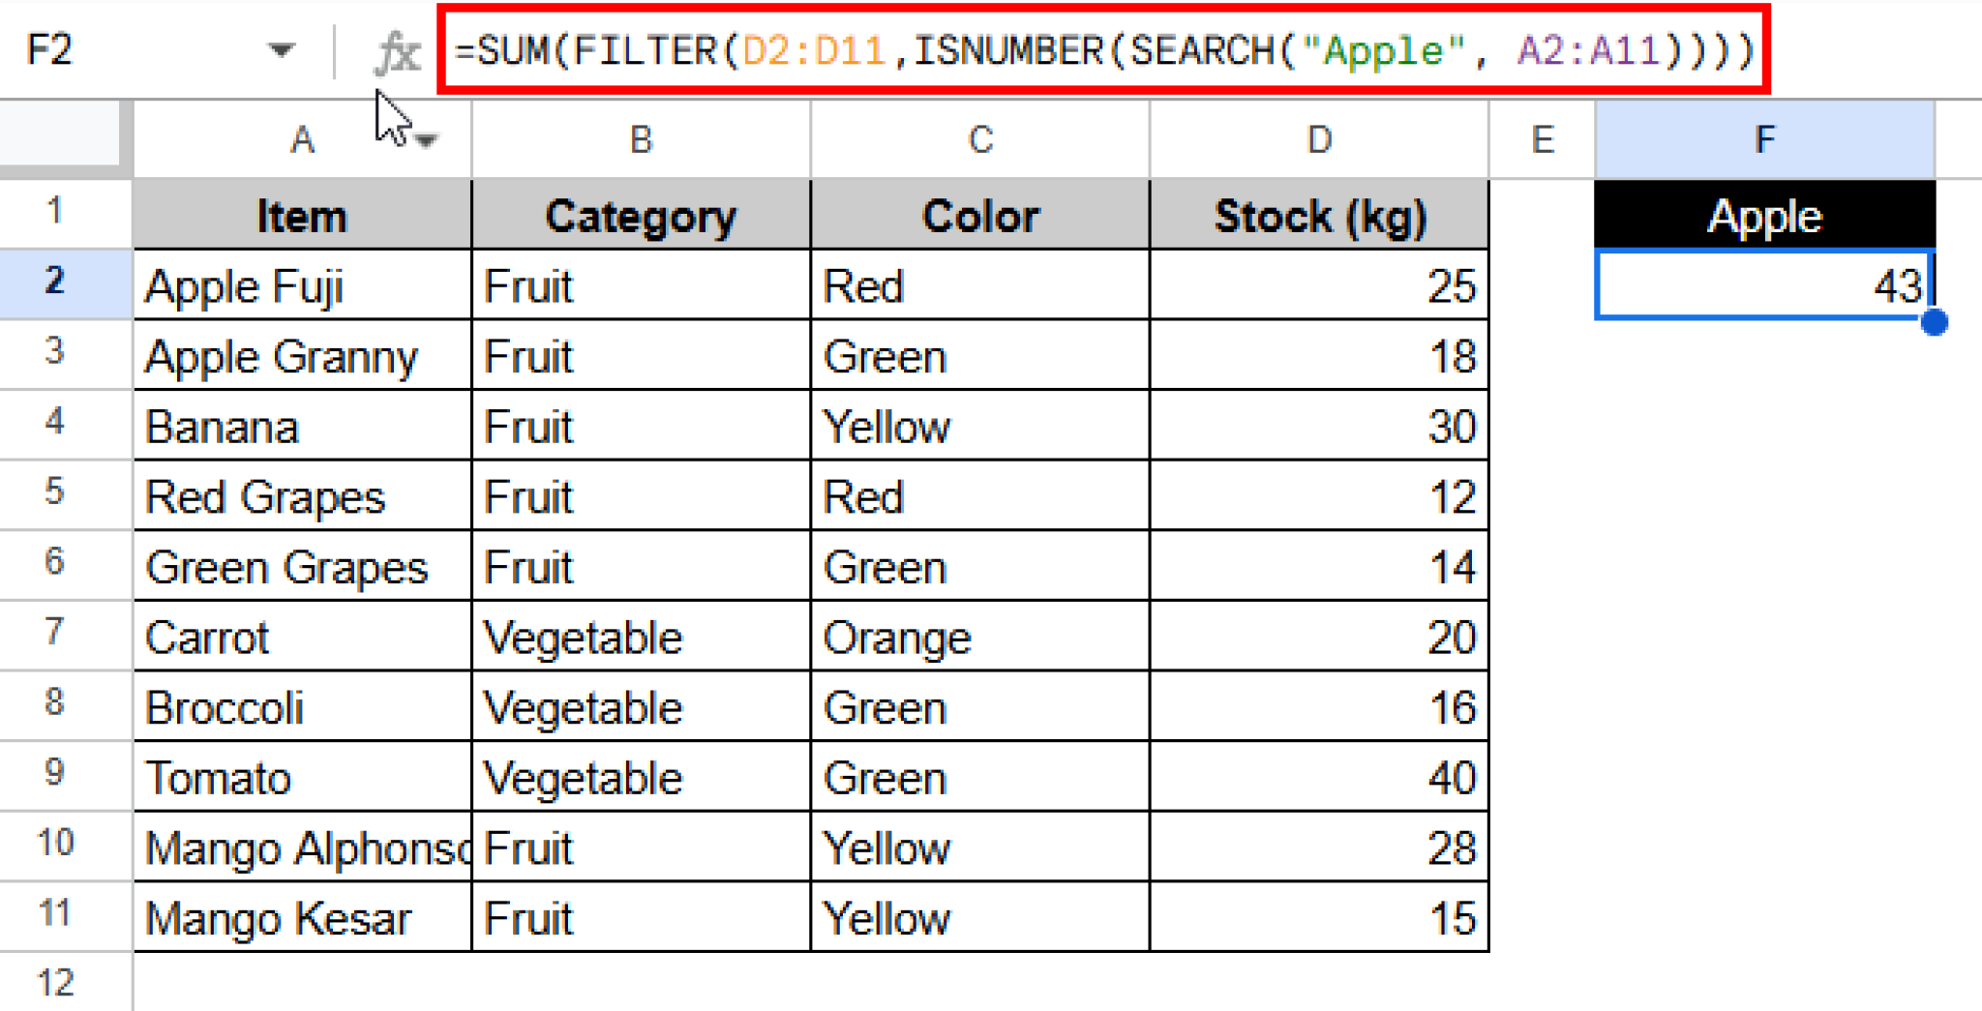Image resolution: width=1982 pixels, height=1011 pixels.
Task: Select the cell showing value 43
Action: point(1763,285)
